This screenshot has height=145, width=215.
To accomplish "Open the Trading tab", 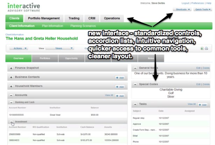I will click(74, 18).
